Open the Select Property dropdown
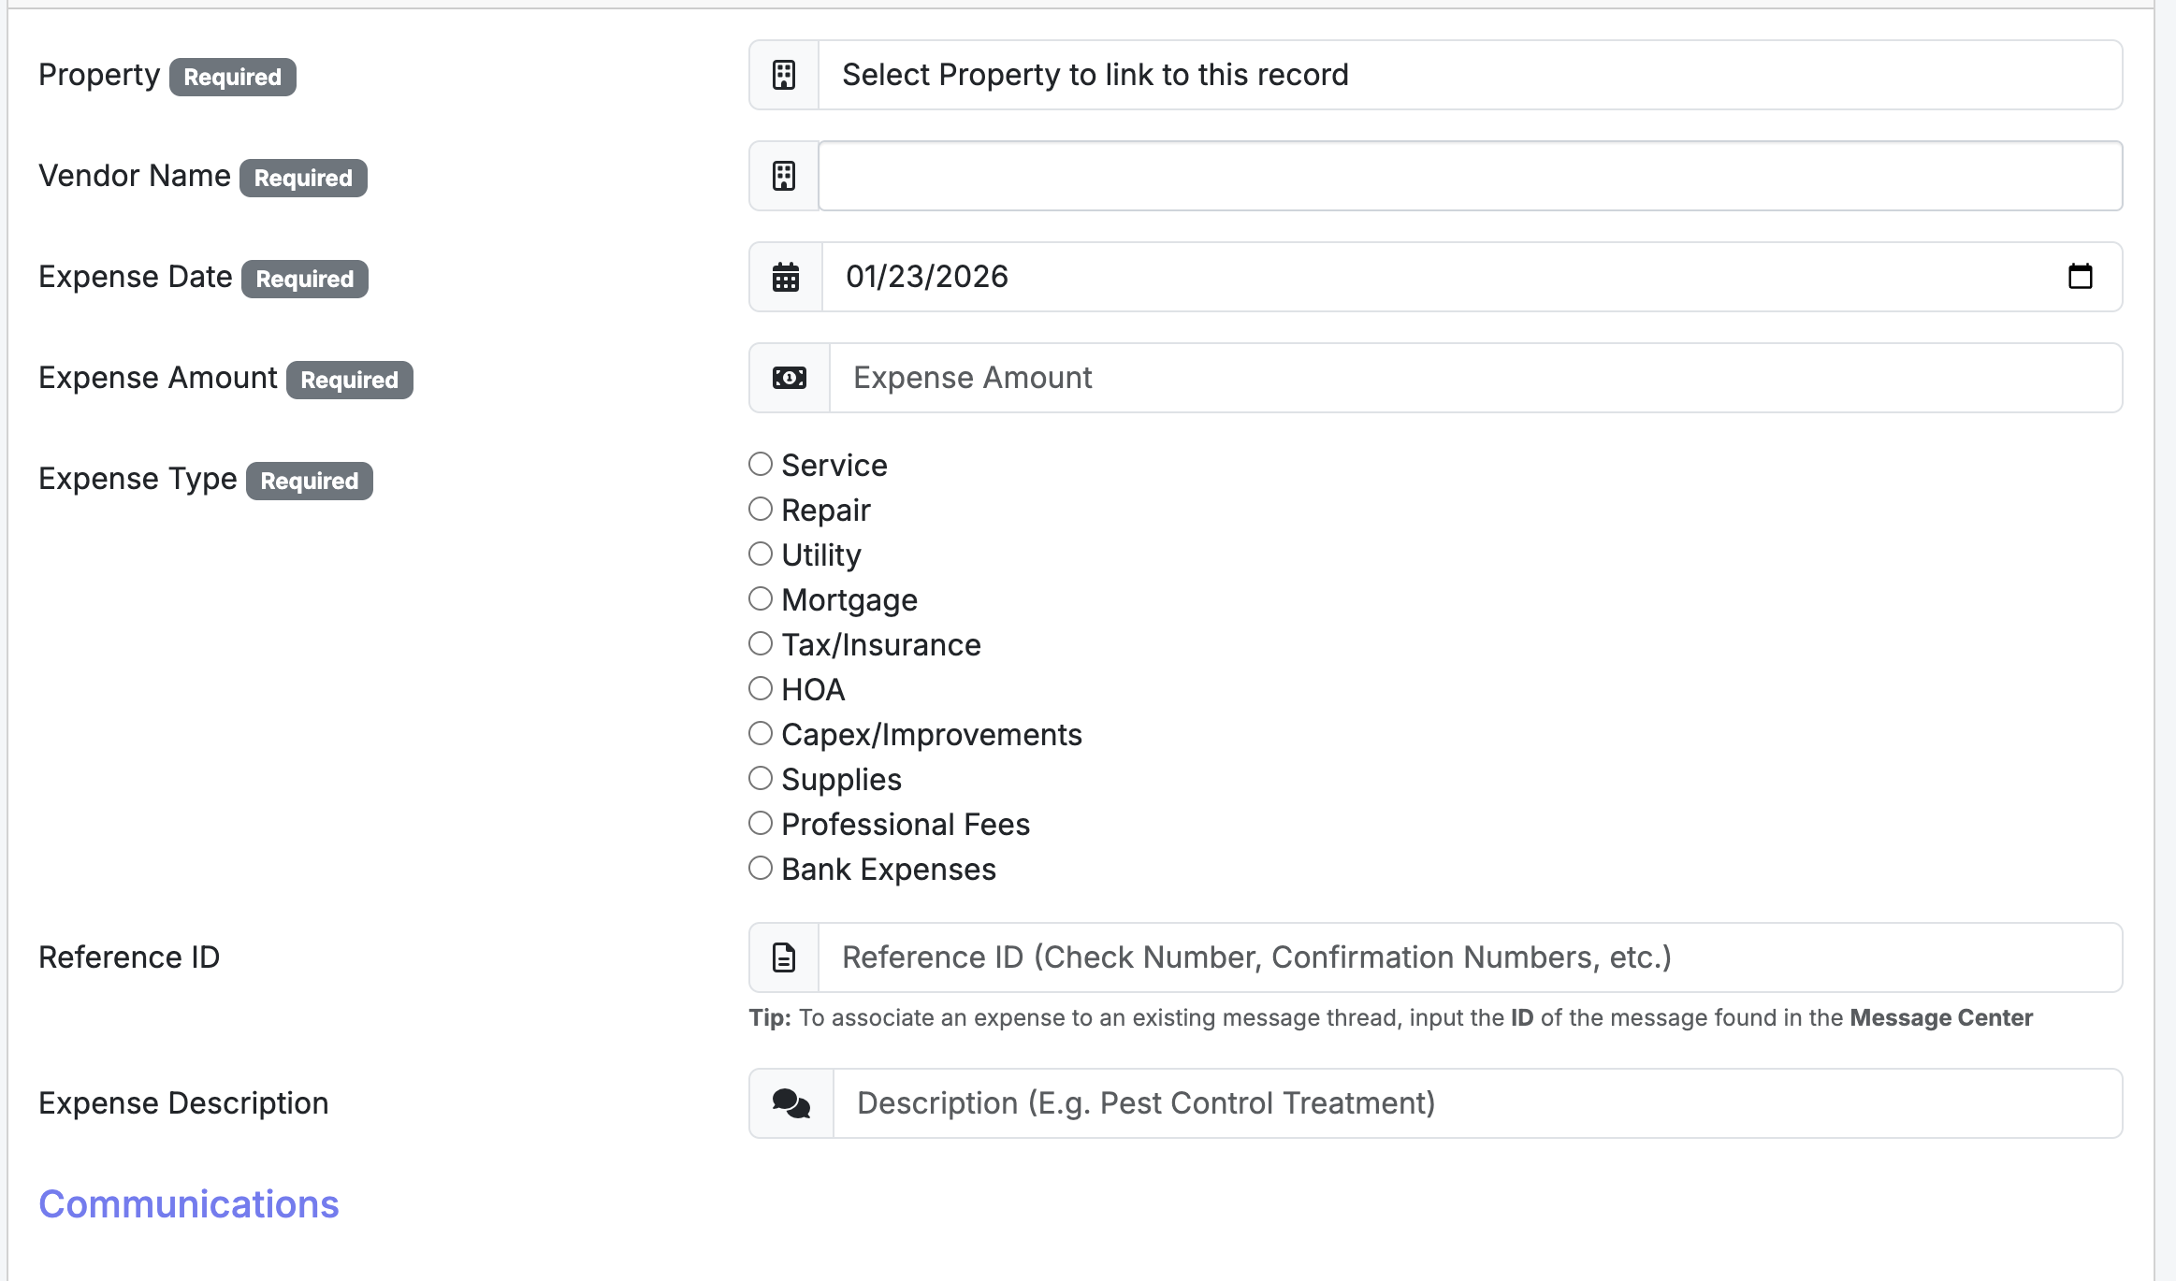Screen dimensions: 2176x1281 [1469, 75]
